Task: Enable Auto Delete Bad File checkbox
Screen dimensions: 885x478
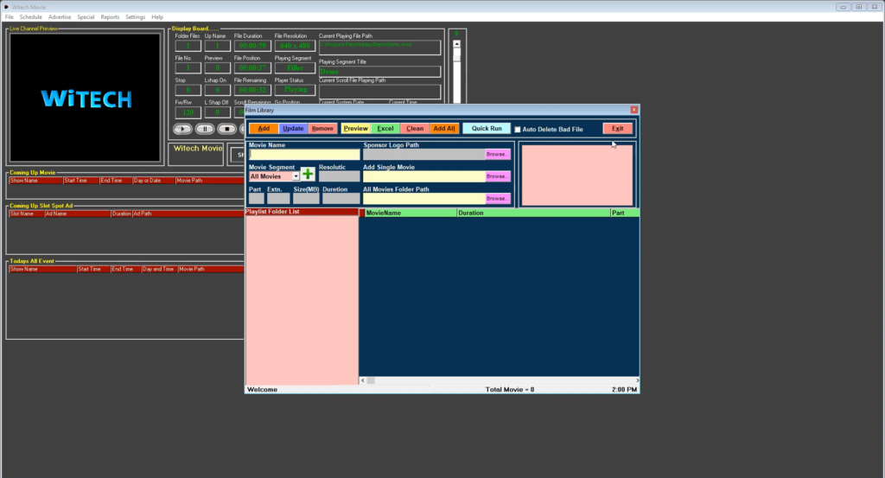Action: pyautogui.click(x=518, y=129)
